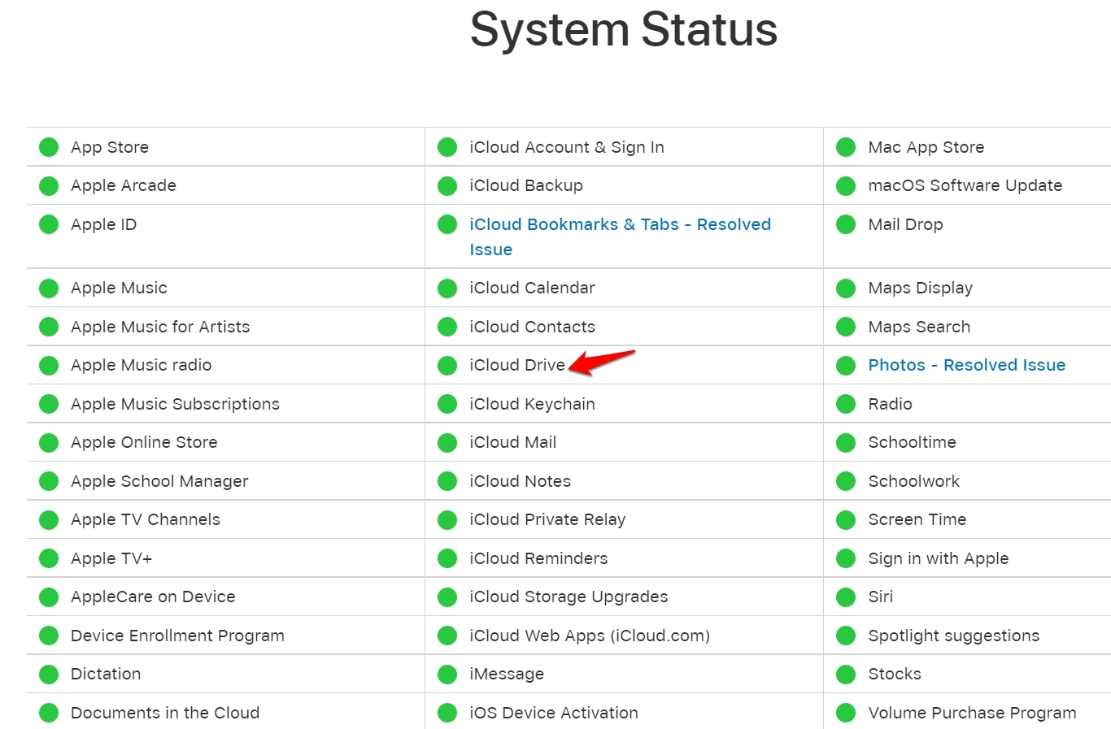Screen dimensions: 1111x729
Task: Click the green dot next to iCloud Backup
Action: point(447,185)
